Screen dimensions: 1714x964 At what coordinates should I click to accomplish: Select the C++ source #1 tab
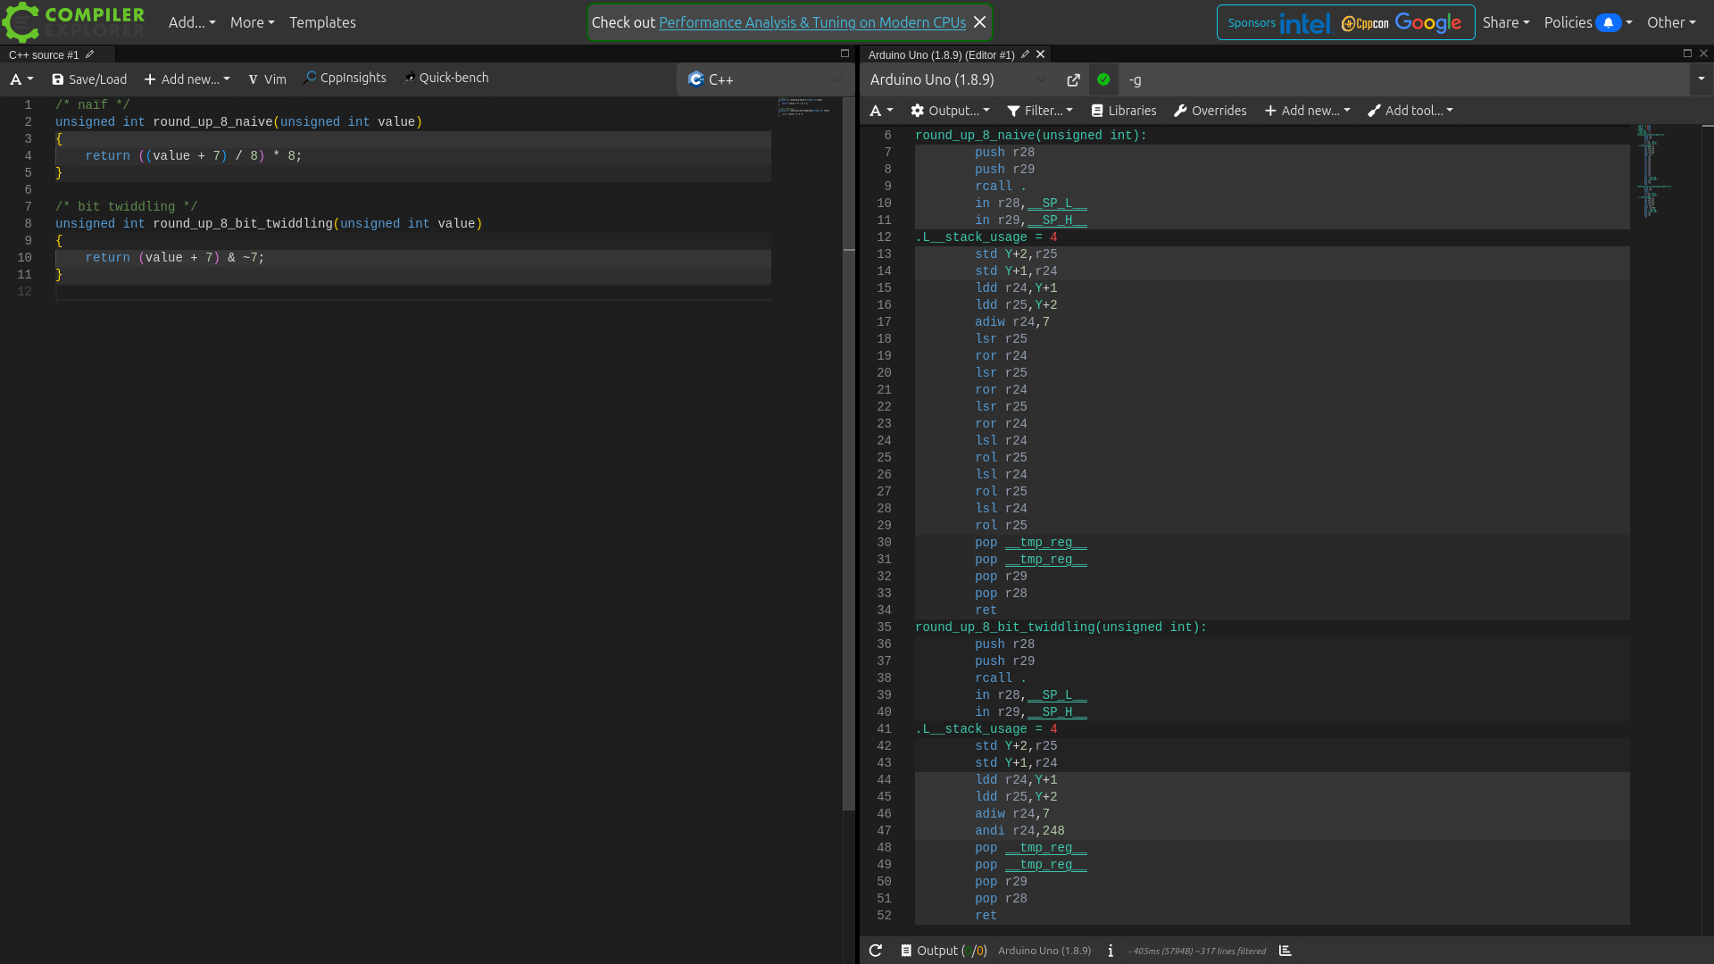[x=44, y=54]
